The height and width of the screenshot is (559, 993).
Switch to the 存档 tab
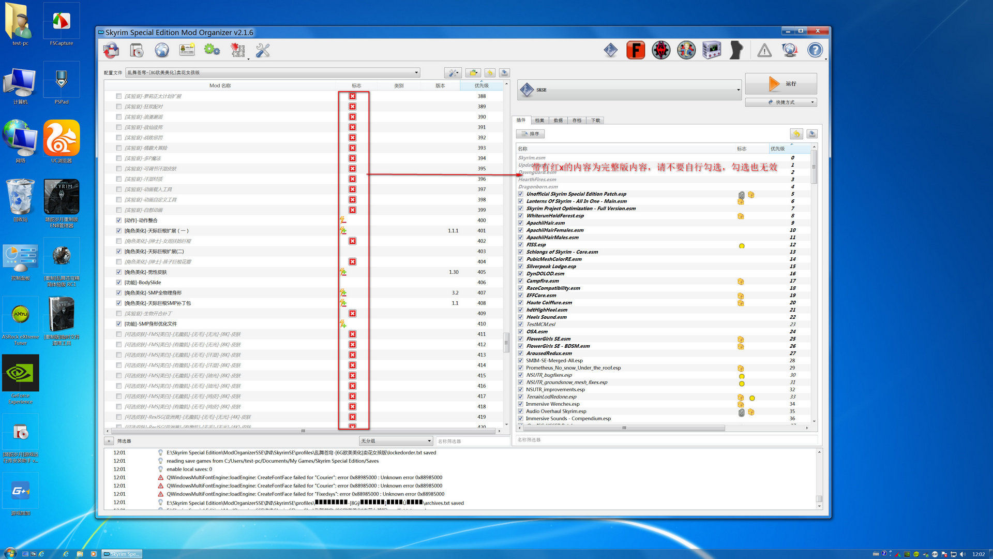coord(577,121)
